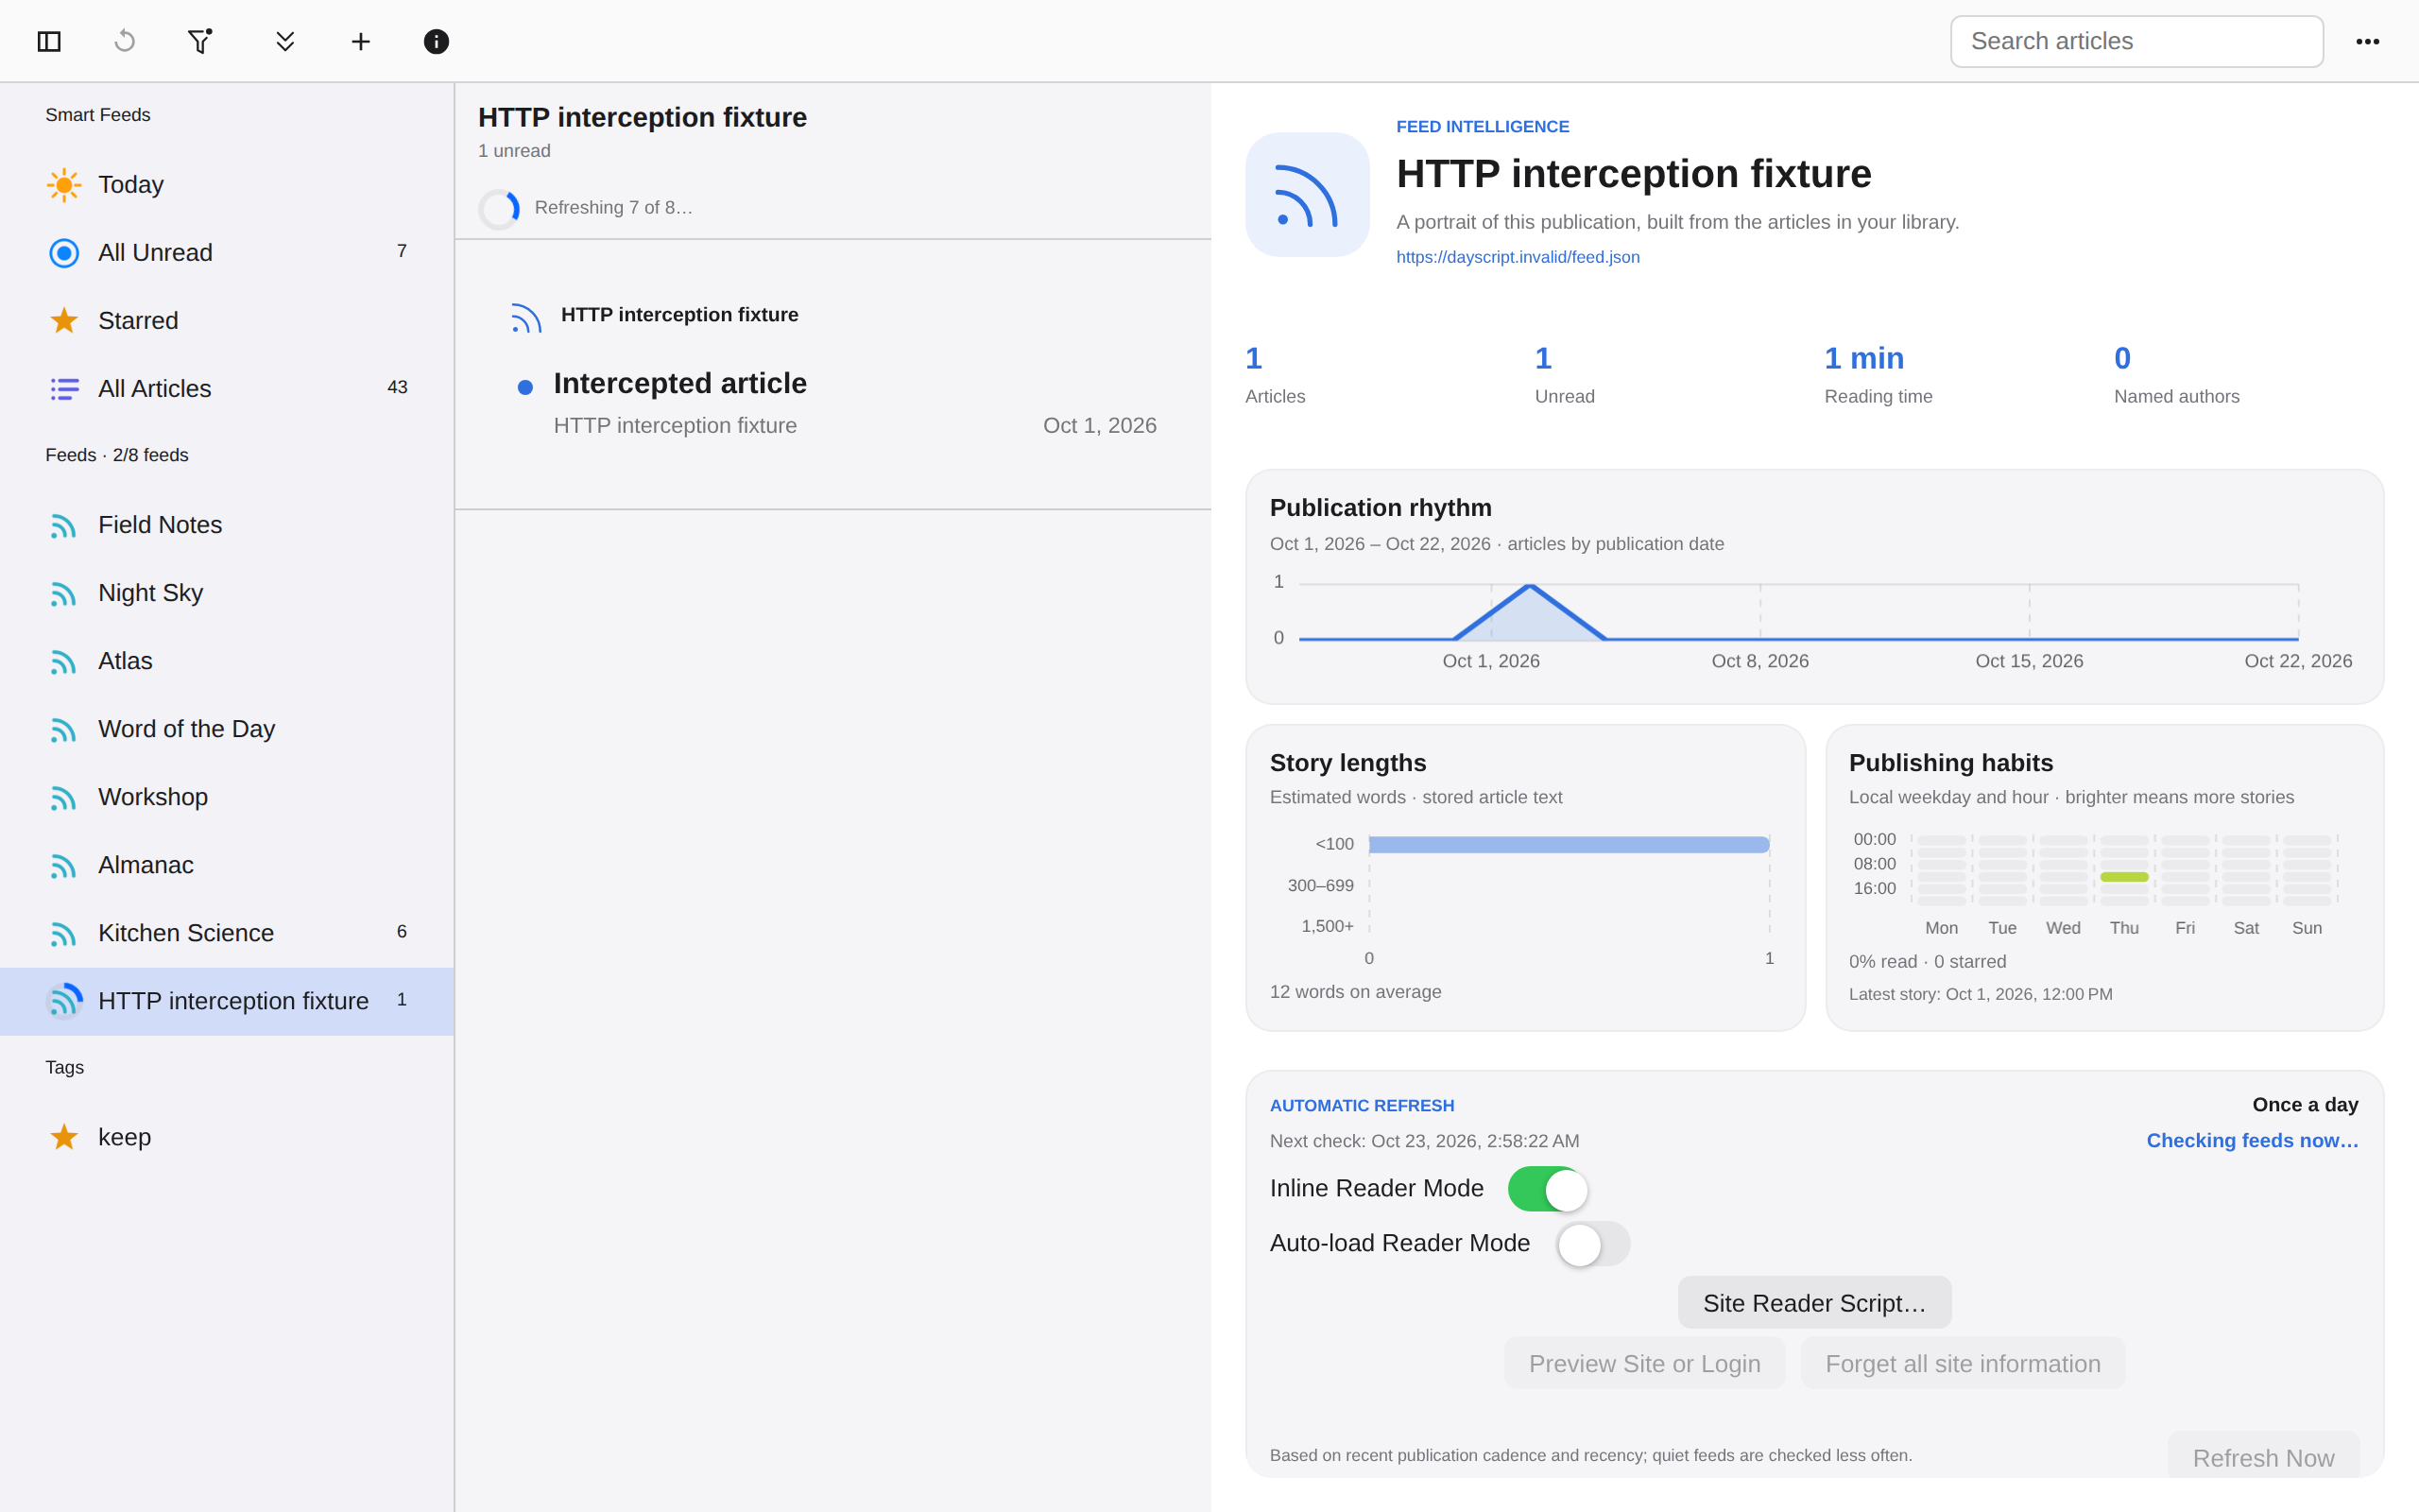Click the <100 words bar in Story lengths
Image resolution: width=2419 pixels, height=1512 pixels.
click(x=1569, y=845)
